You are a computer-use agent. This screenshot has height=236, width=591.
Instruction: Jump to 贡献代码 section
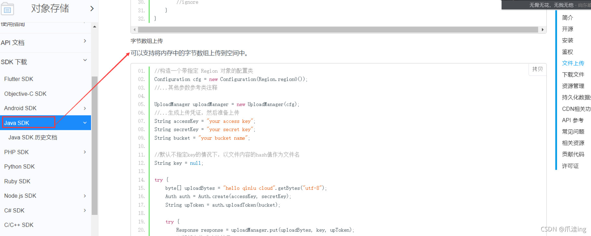point(573,154)
